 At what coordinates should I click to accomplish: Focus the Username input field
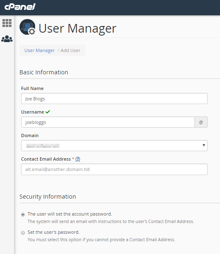coord(108,122)
